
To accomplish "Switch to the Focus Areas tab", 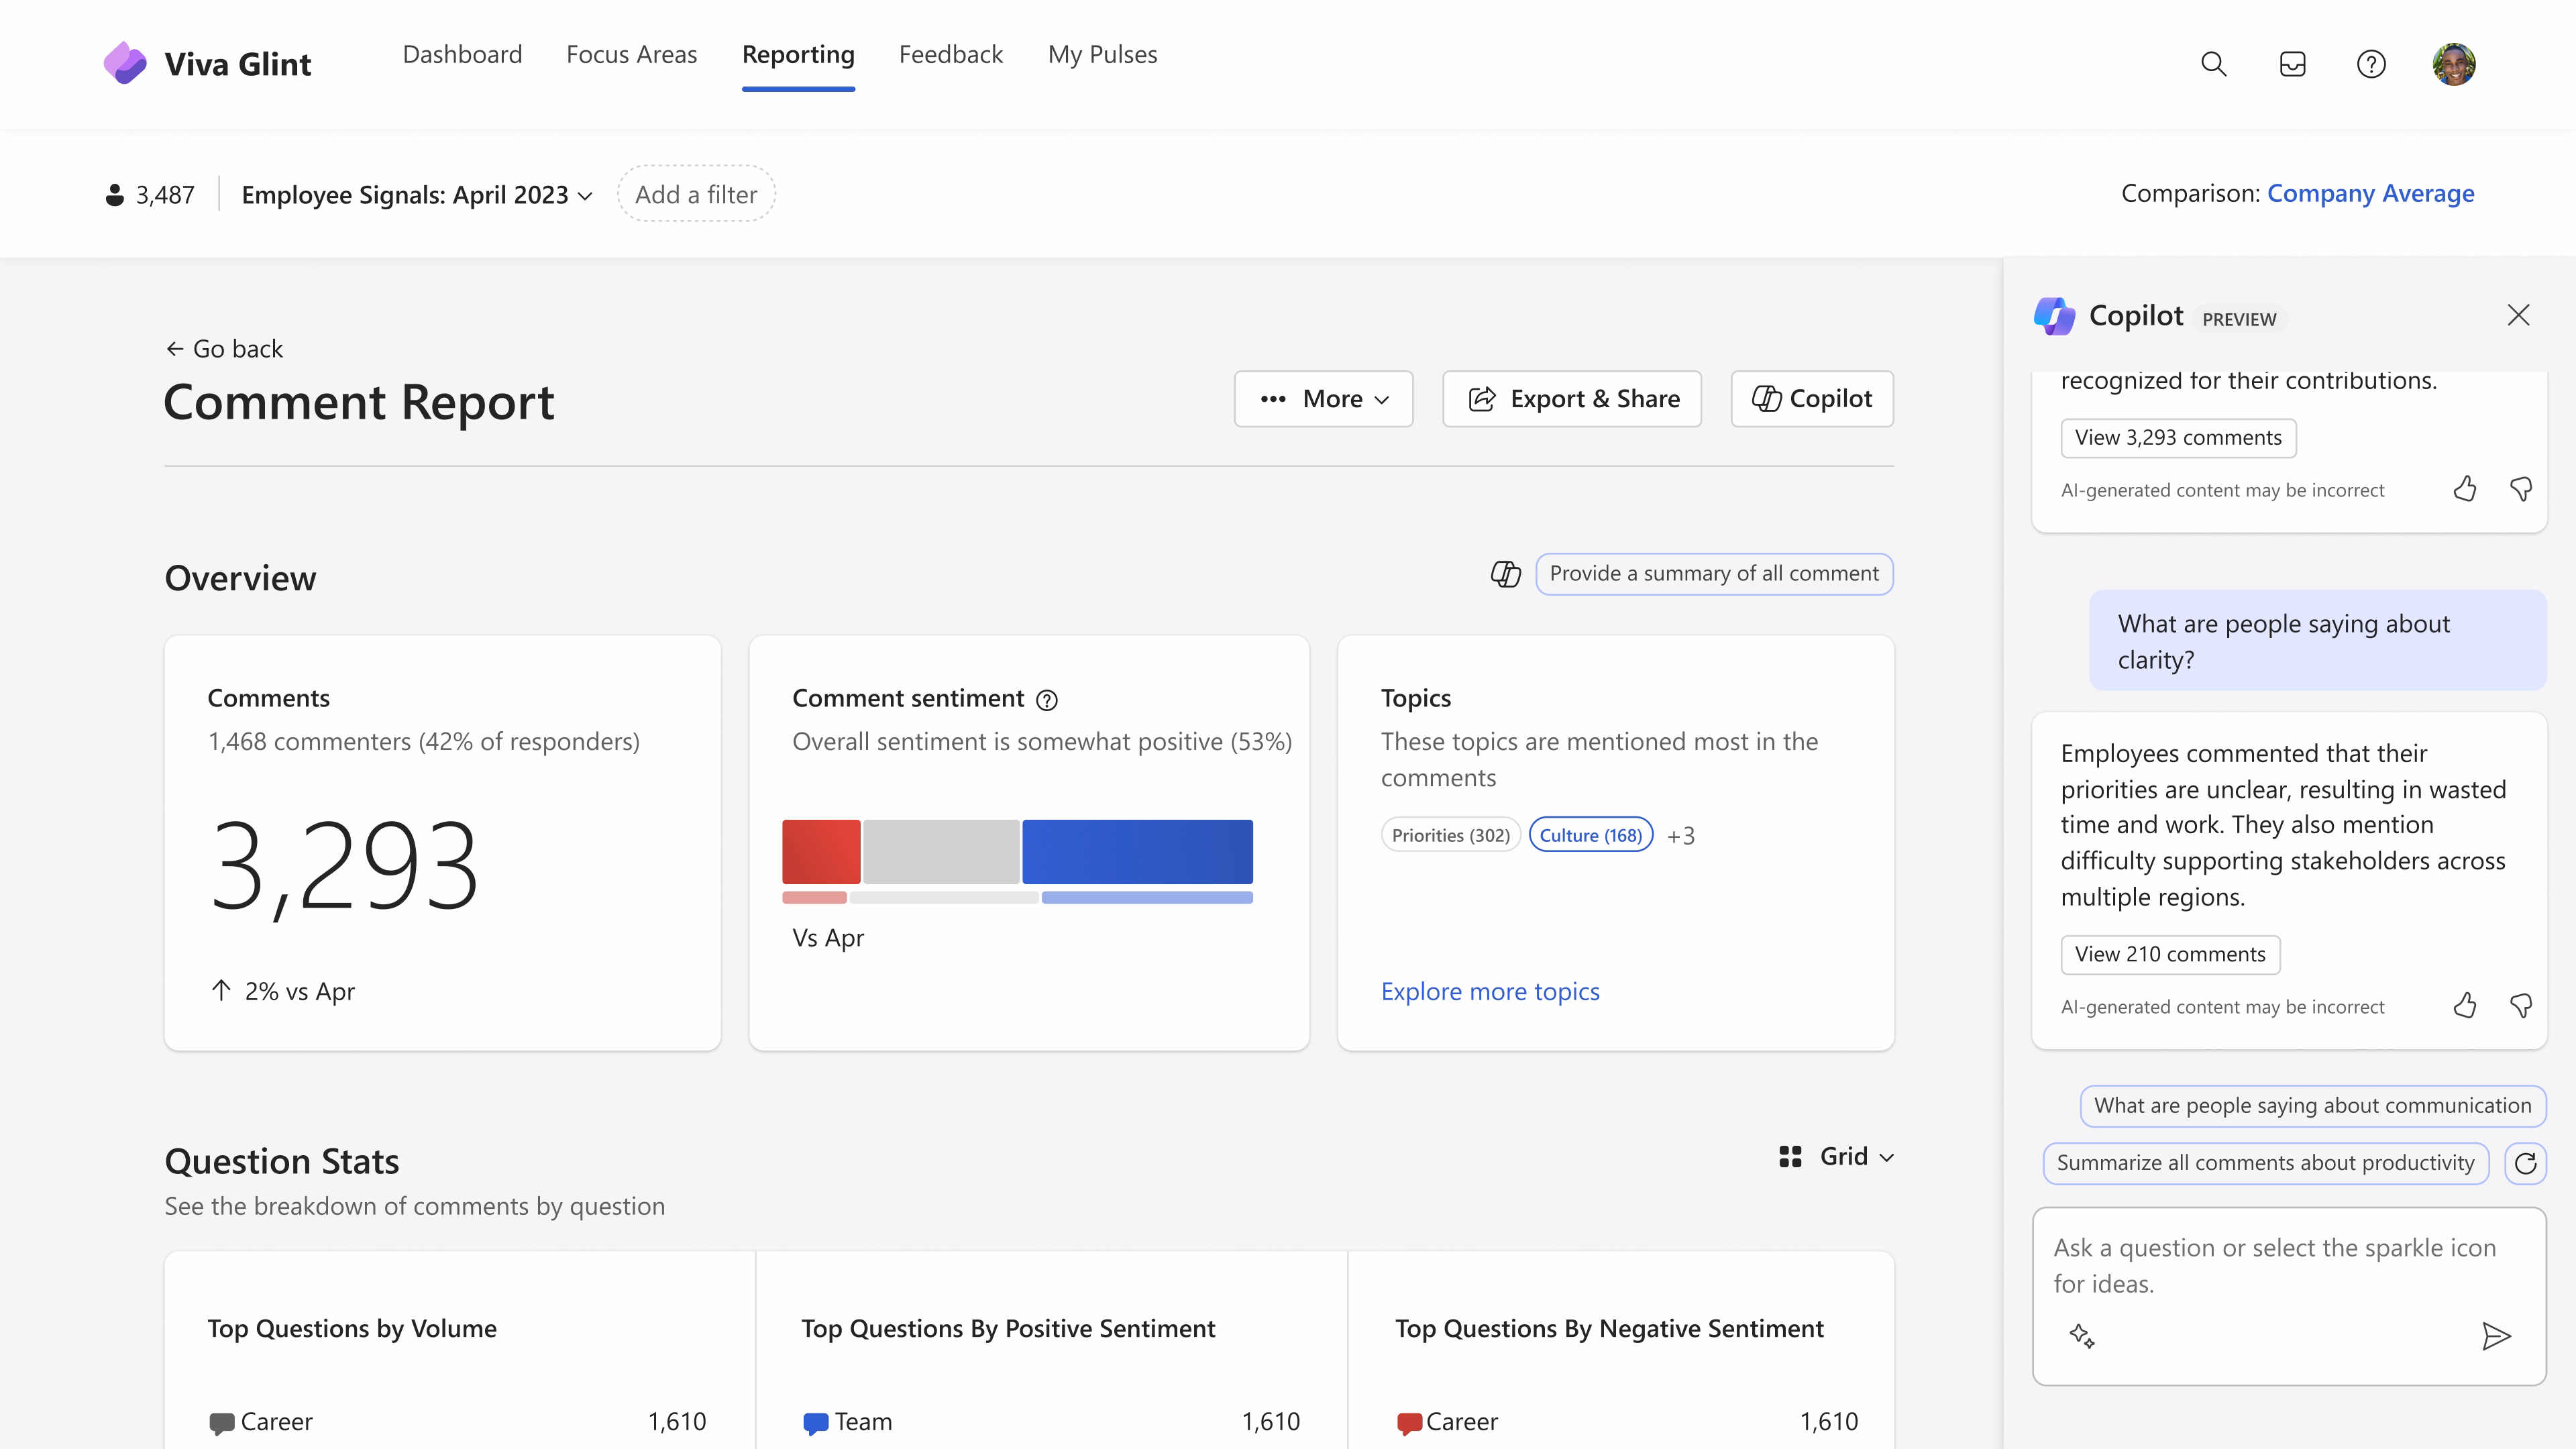I will pyautogui.click(x=631, y=55).
